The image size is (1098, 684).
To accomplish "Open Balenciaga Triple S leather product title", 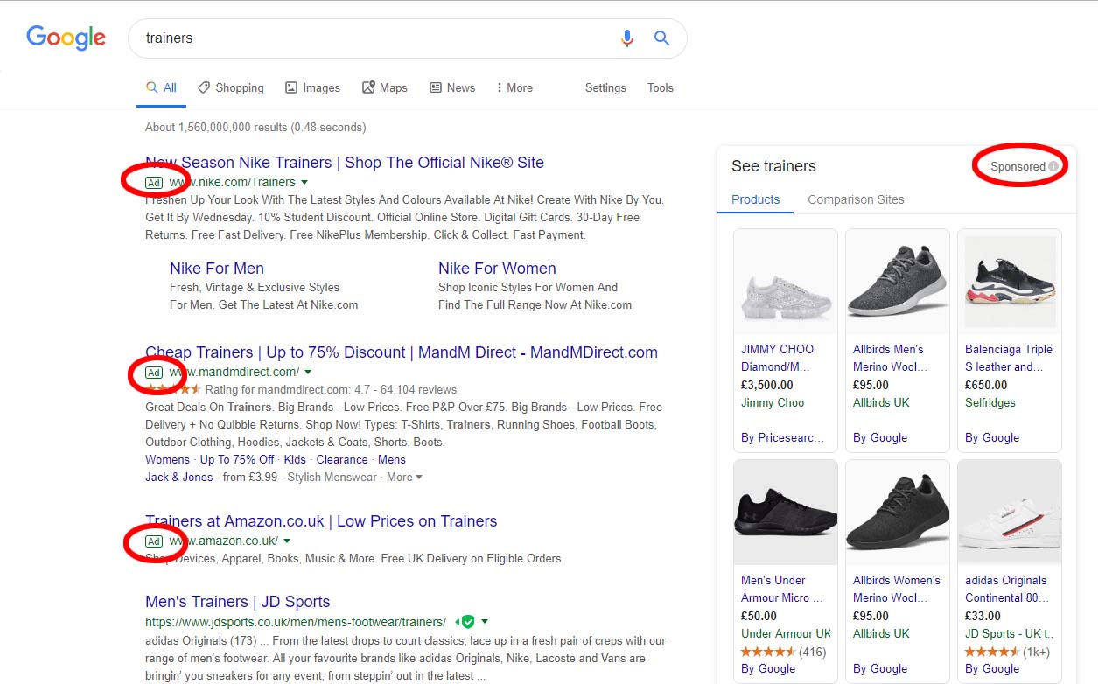I will (1009, 358).
